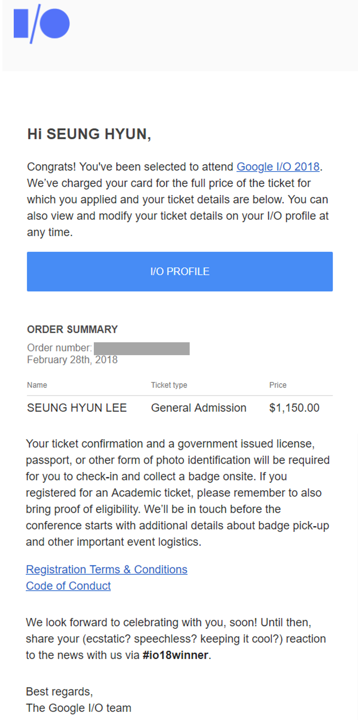This screenshot has width=358, height=720.
Task: Click the Name column header
Action: coord(37,385)
